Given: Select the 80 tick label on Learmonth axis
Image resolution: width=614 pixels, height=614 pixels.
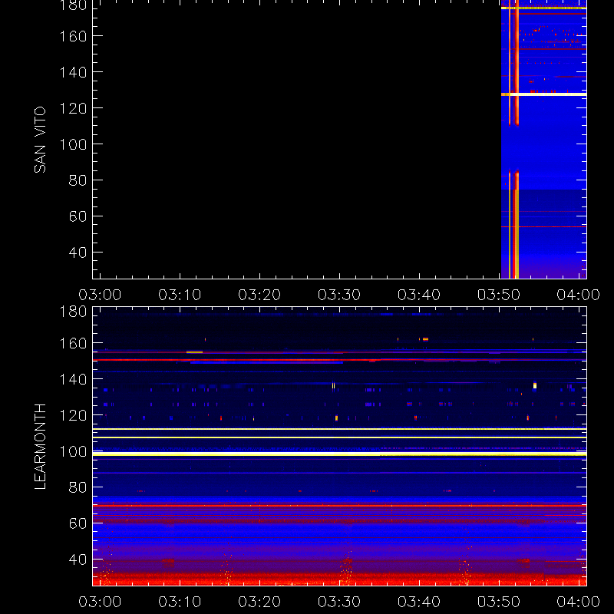Looking at the screenshot, I should pyautogui.click(x=78, y=487).
